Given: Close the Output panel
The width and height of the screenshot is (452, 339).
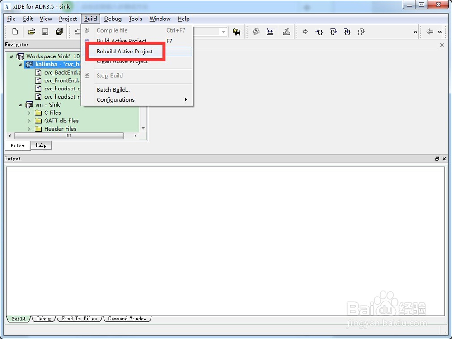Looking at the screenshot, I should click(x=444, y=159).
